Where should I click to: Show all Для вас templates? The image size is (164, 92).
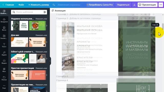[41, 35]
